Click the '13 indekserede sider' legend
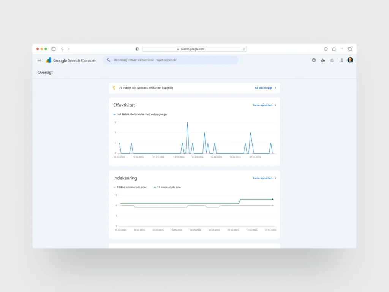This screenshot has width=389, height=292. [x=168, y=187]
